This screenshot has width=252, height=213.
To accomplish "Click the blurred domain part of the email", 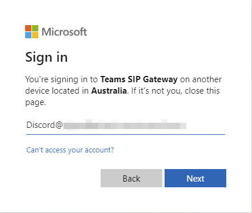I will [x=125, y=125].
